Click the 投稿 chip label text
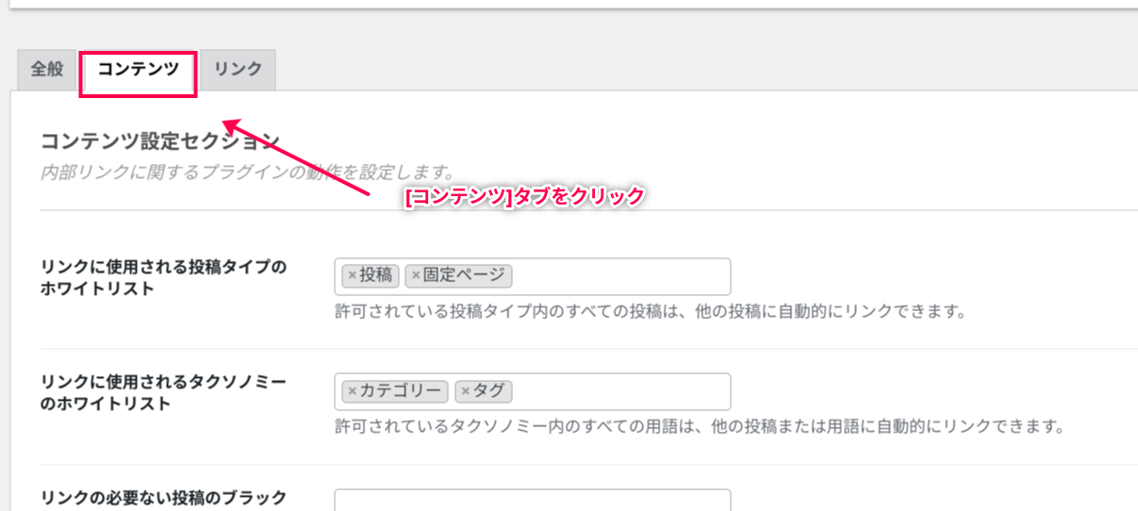Image resolution: width=1138 pixels, height=511 pixels. pos(376,276)
